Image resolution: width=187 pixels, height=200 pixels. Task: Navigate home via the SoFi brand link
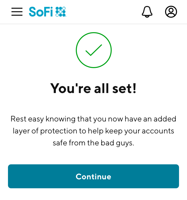pos(47,11)
